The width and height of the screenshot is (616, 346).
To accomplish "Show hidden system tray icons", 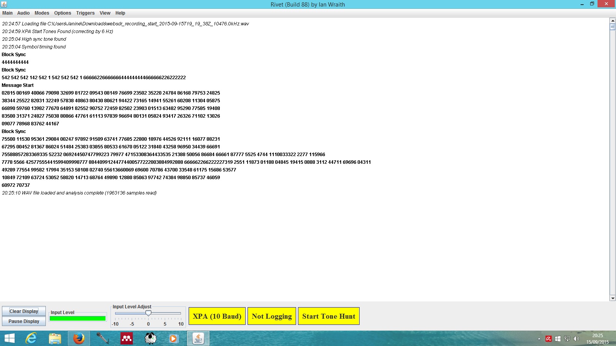I will coord(539,339).
